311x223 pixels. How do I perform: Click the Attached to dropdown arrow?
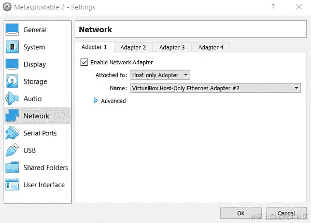coord(186,75)
